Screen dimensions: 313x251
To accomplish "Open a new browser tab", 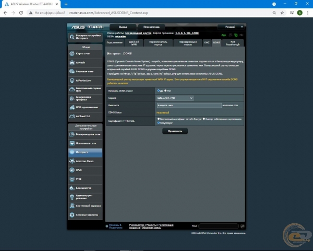I will coord(66,4).
